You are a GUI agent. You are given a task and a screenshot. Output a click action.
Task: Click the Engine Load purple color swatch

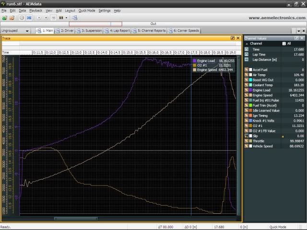tap(251, 89)
